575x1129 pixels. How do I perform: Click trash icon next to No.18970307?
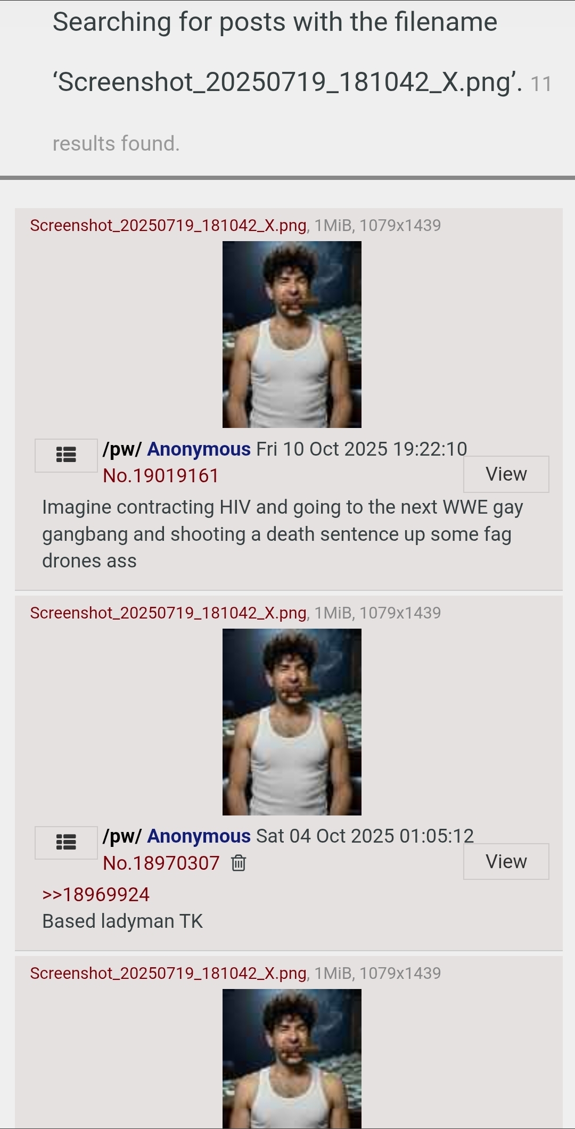(x=239, y=863)
